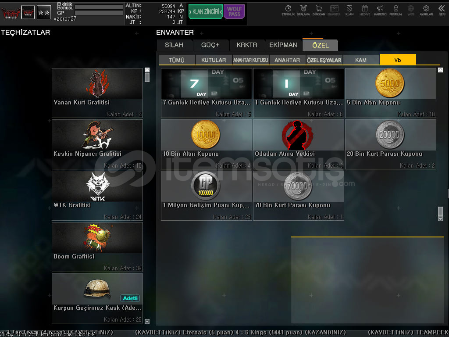
Task: Show the Vb sub-tab
Action: point(398,60)
